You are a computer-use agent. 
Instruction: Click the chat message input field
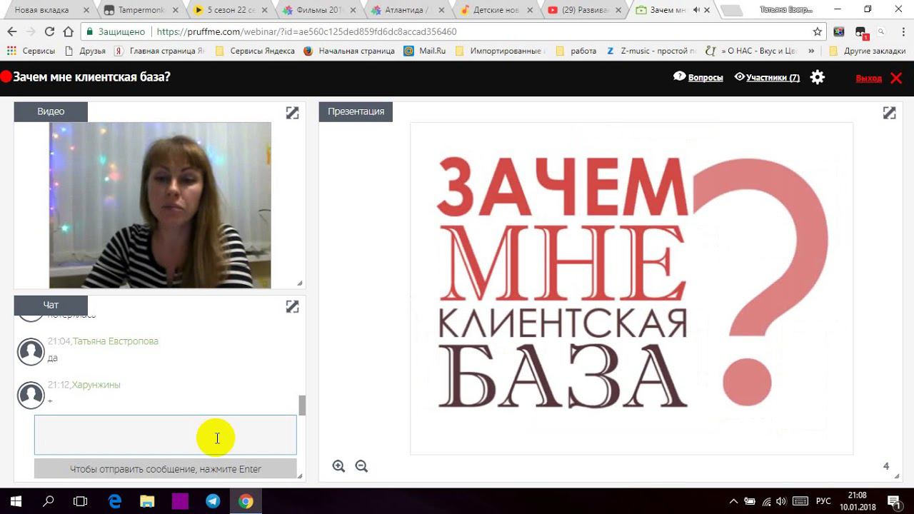click(165, 435)
